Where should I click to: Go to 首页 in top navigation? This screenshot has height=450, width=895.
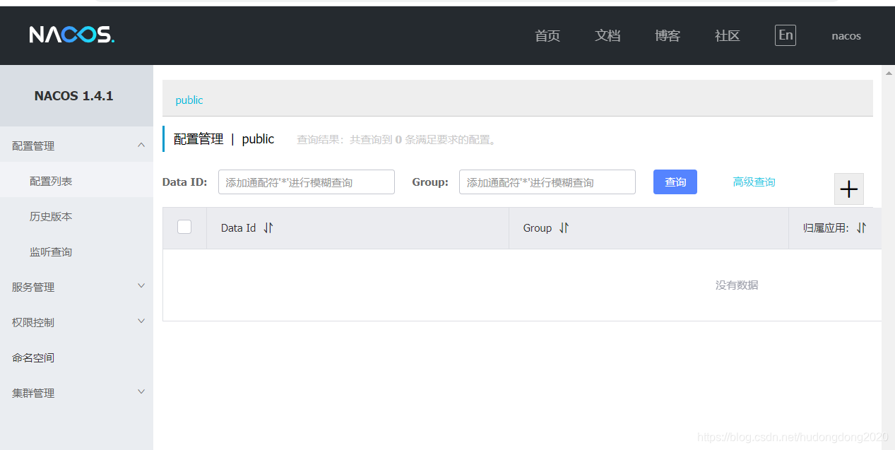tap(547, 36)
